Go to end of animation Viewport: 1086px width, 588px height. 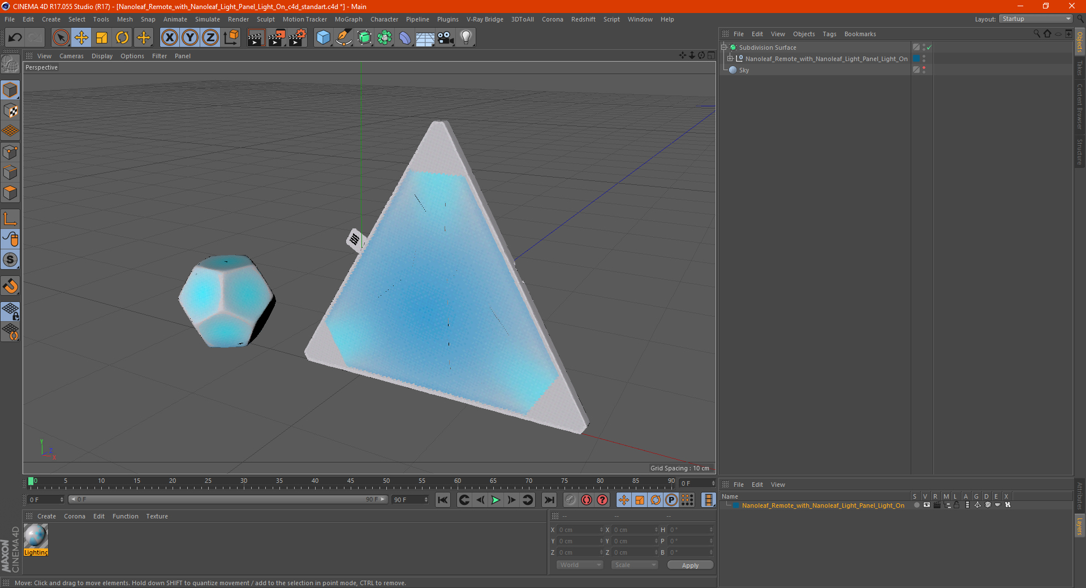[x=549, y=500]
